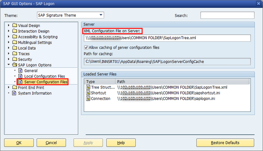The image size is (263, 151).
Task: Expand the Accessibility & Scripting node arrow
Action: [9, 37]
